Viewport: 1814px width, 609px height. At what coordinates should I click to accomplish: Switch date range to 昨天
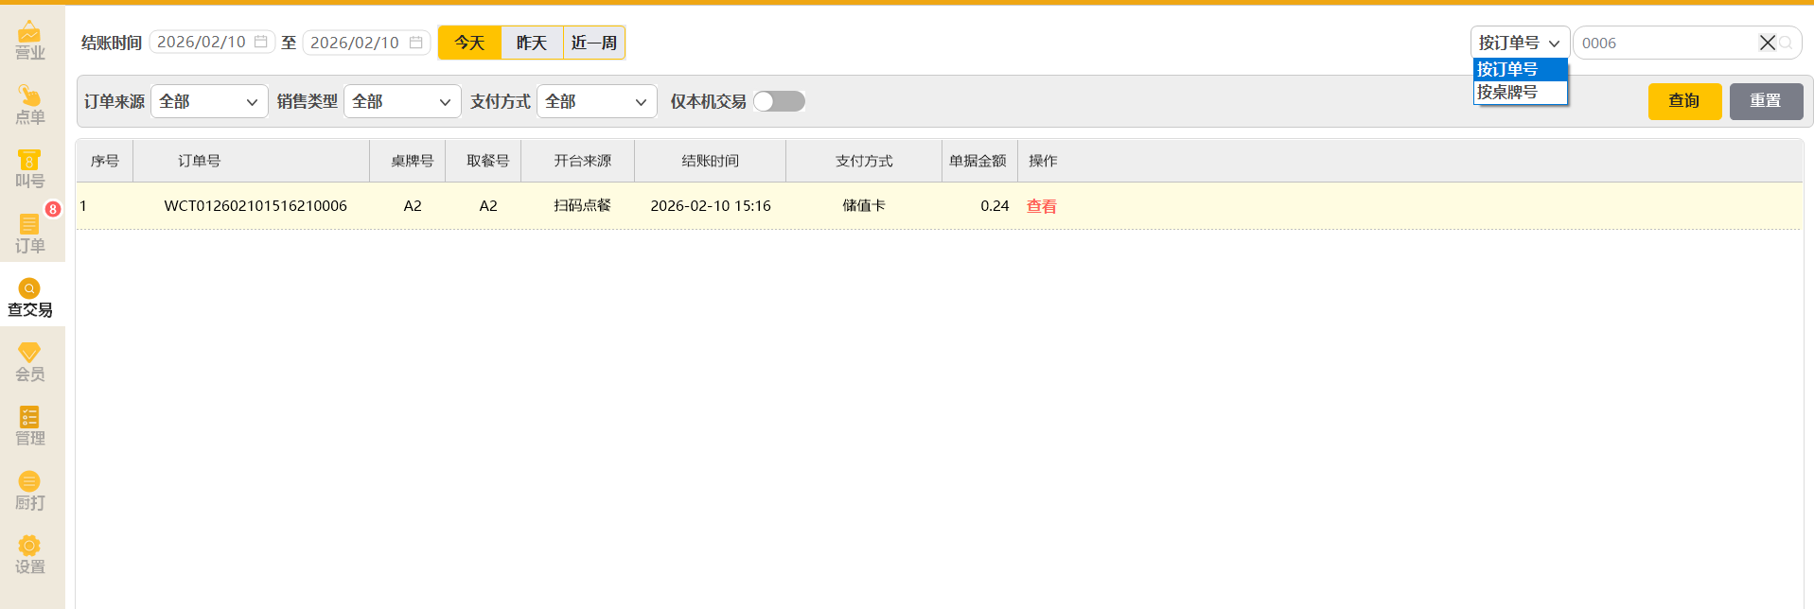pyautogui.click(x=532, y=43)
